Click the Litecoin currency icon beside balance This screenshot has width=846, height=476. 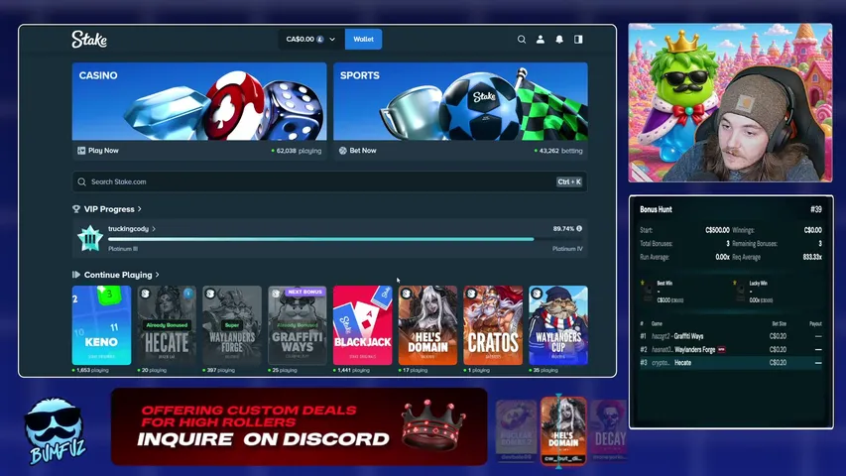320,39
